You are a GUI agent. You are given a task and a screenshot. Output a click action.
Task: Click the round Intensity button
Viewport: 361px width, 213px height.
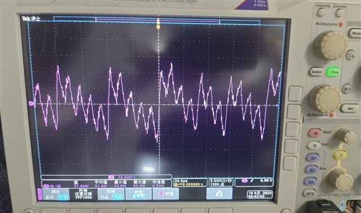pos(322,12)
